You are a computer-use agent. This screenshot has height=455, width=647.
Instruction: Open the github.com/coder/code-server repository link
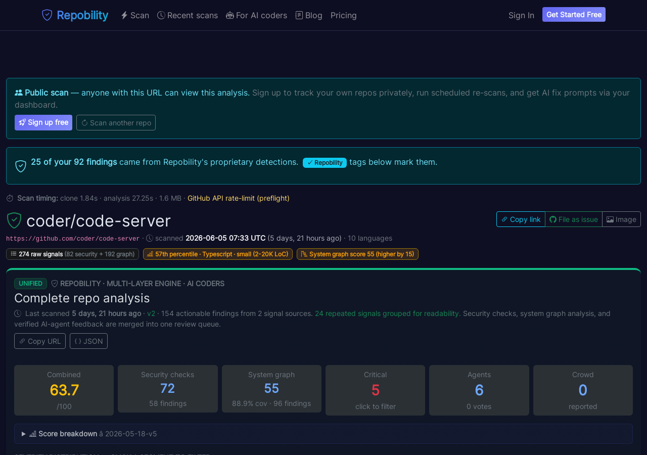tap(73, 239)
